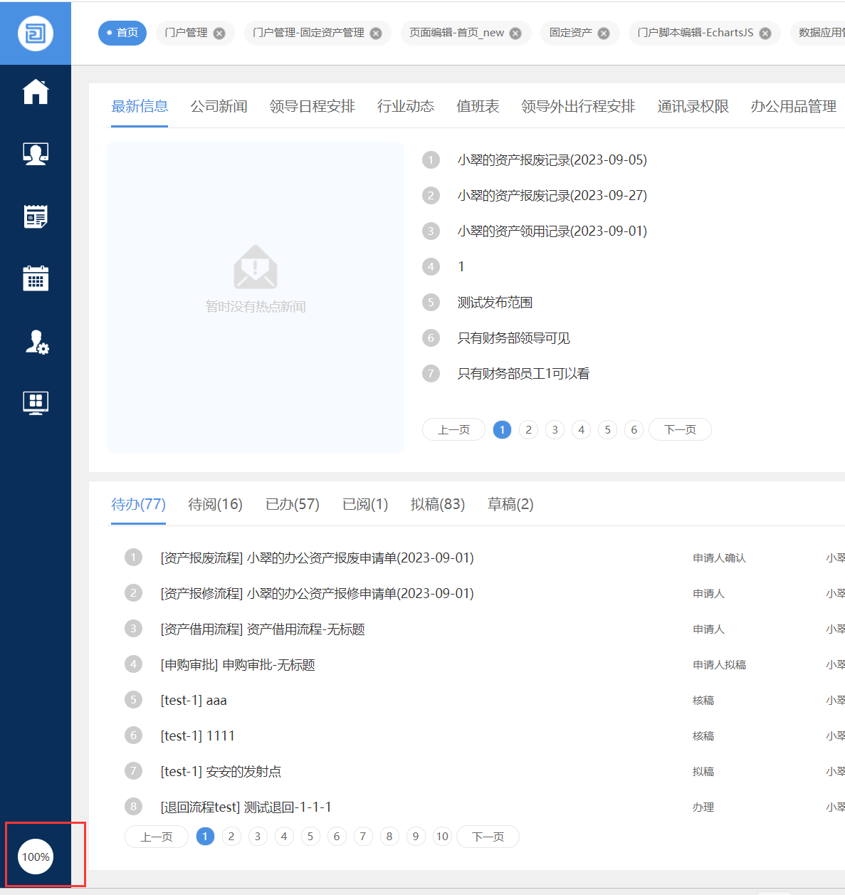Close the 固定资产 tab

(604, 33)
